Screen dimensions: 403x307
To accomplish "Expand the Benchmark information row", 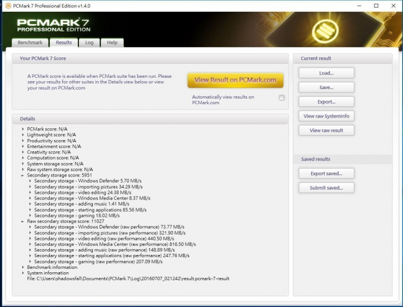I will click(23, 267).
